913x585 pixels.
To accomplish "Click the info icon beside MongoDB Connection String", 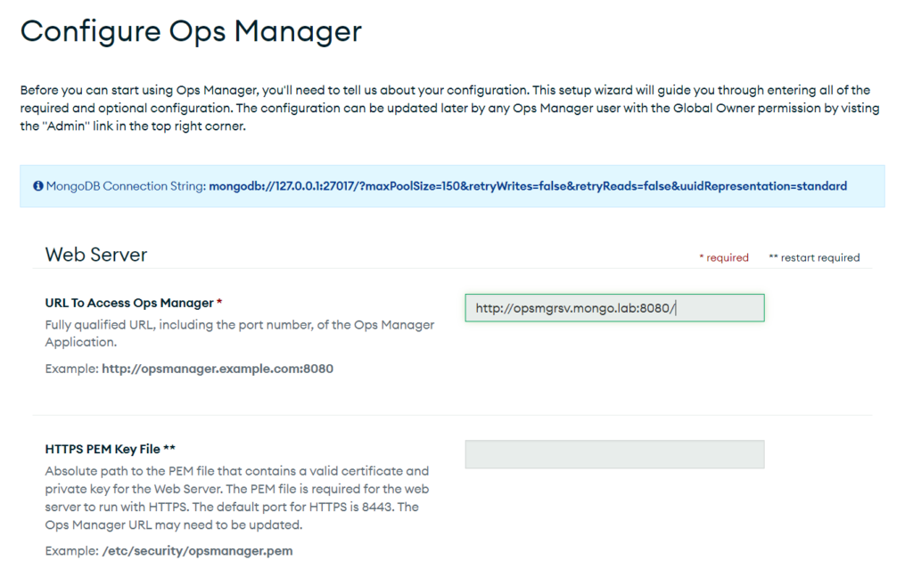I will pos(37,186).
